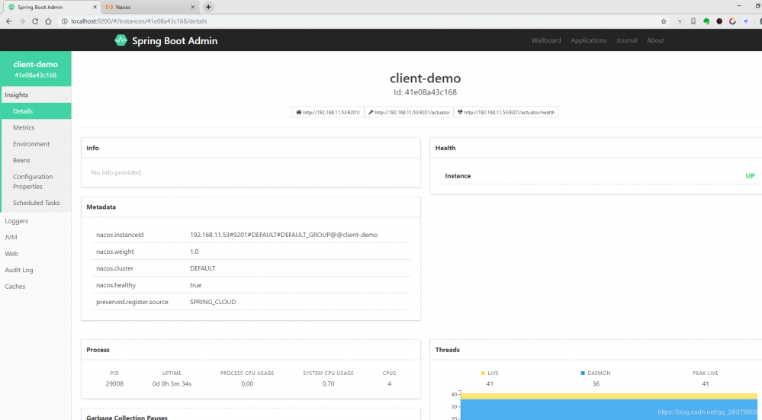Click the PEAK LIVE value 41
The width and height of the screenshot is (762, 420).
click(705, 383)
